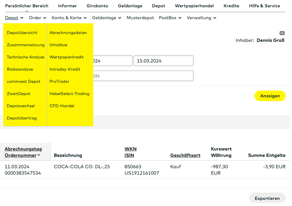Expand the Order dropdown menu

click(x=37, y=18)
